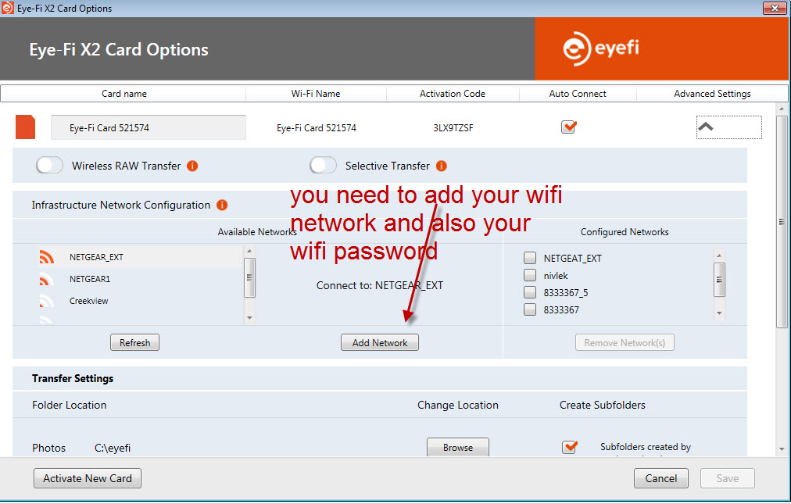The image size is (791, 504).
Task: Click the Remove Network(s) button
Action: point(625,342)
